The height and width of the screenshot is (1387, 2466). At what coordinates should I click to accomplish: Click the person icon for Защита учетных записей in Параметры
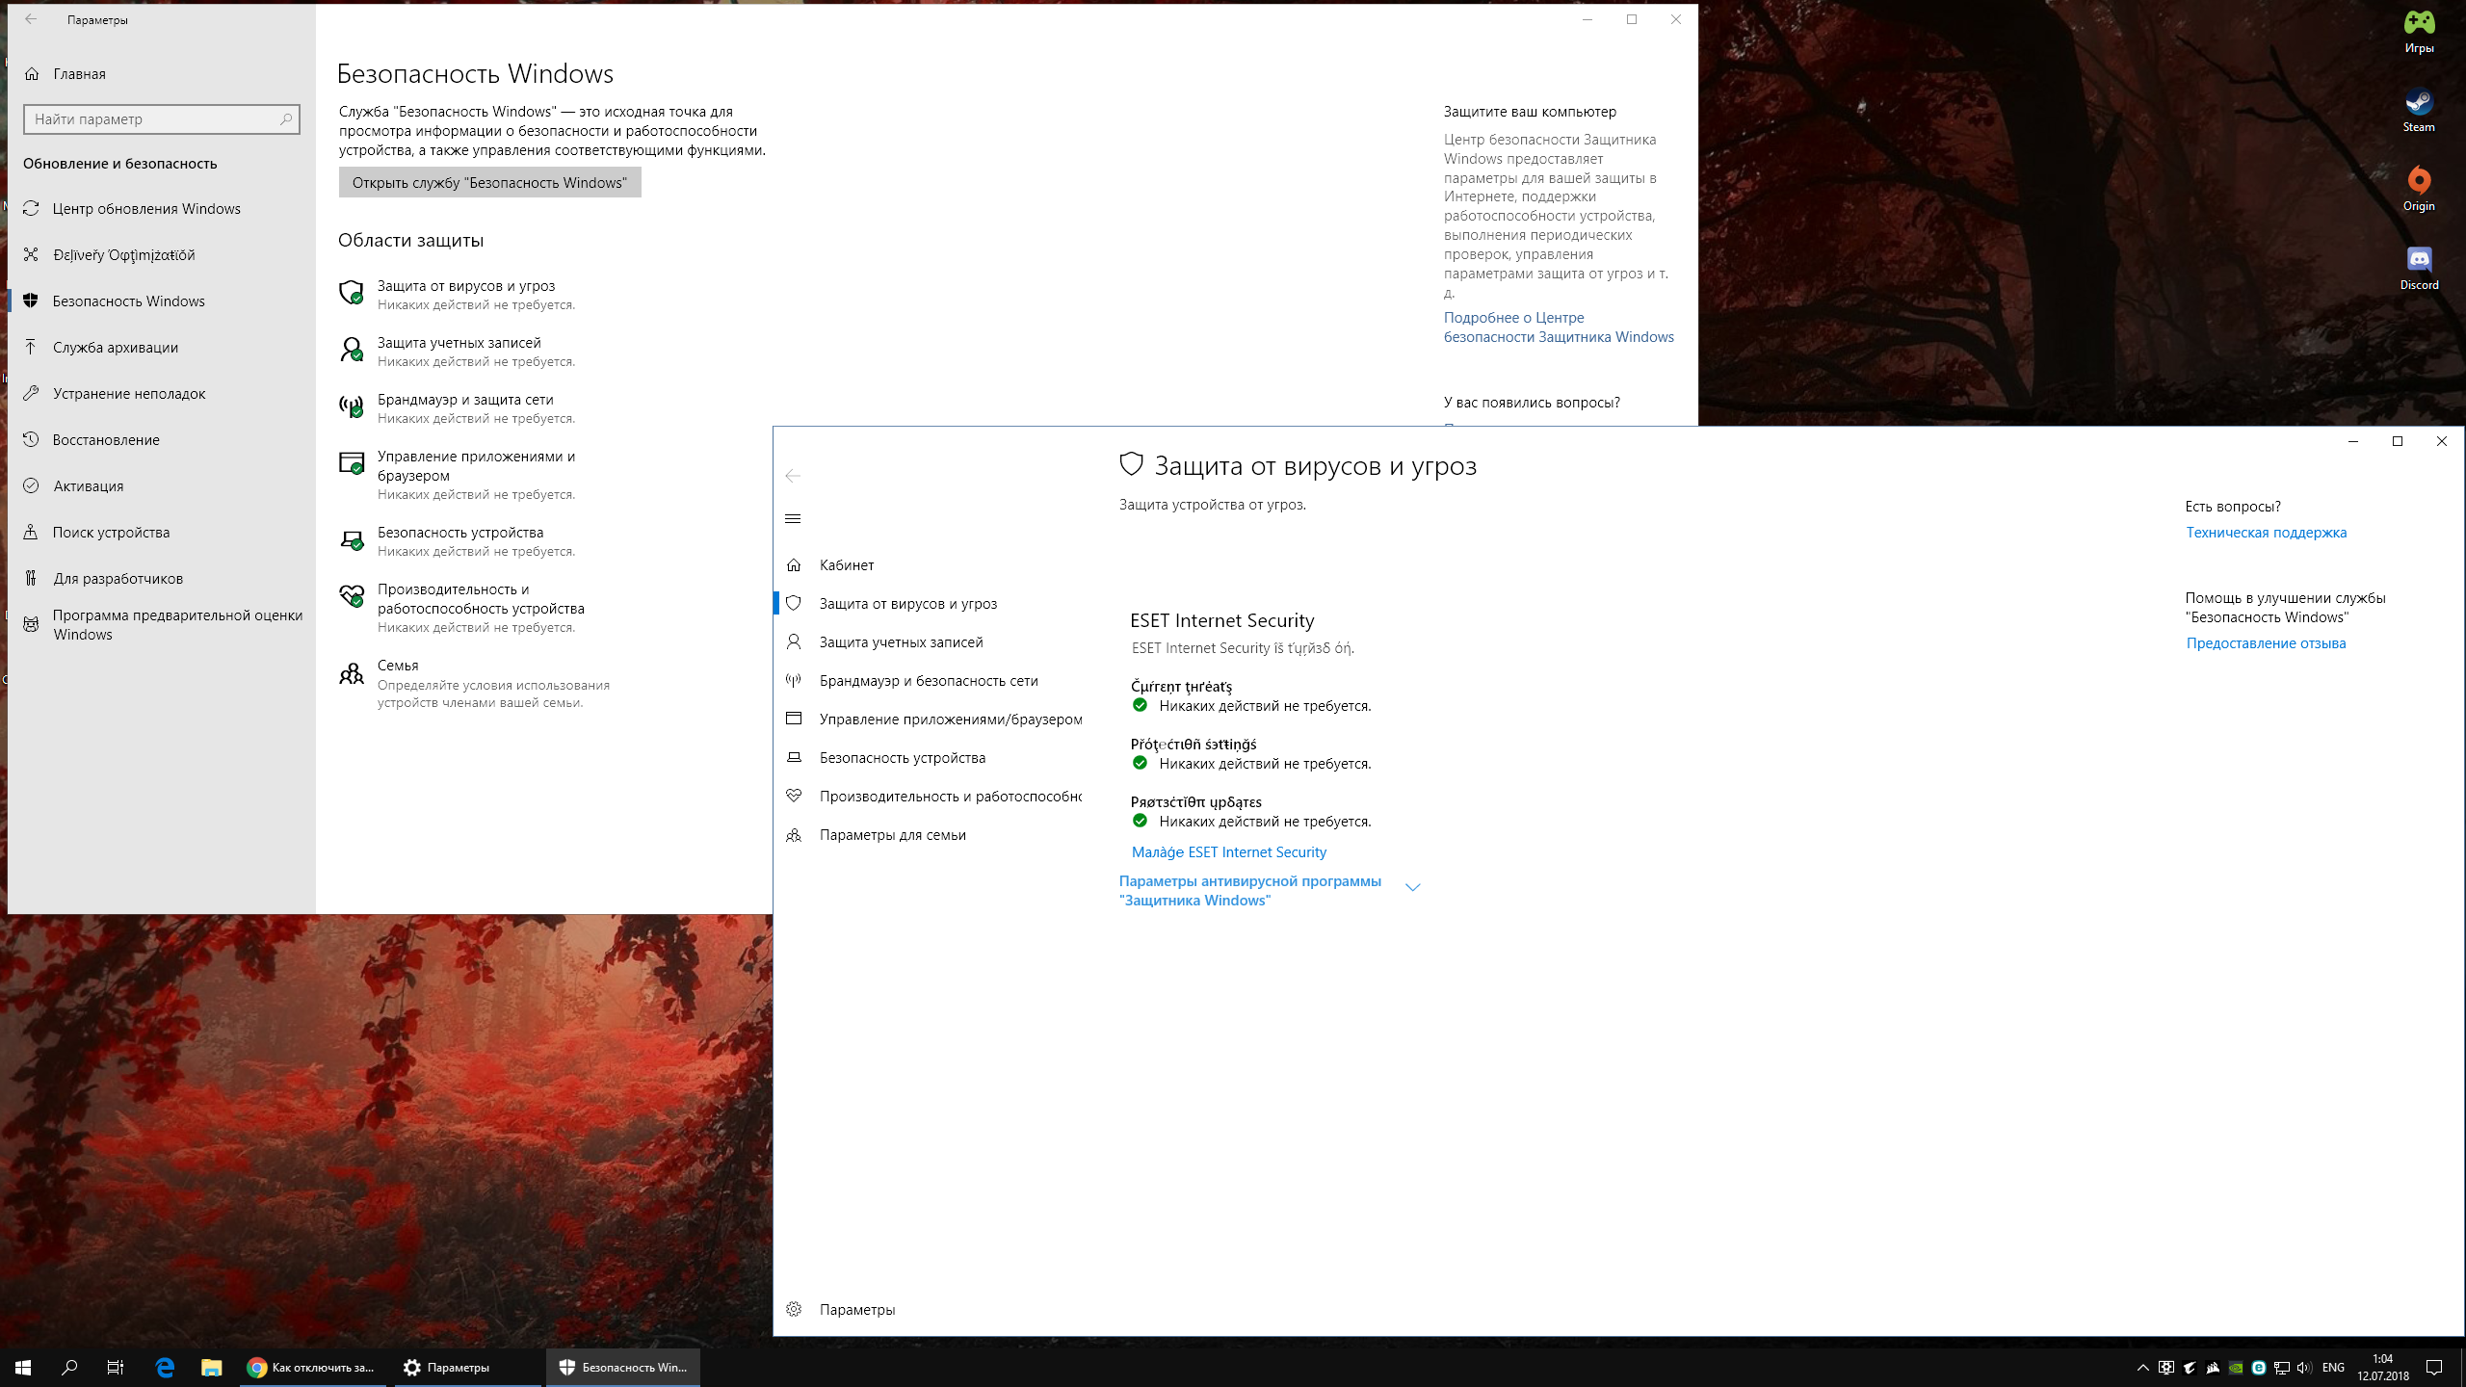click(x=352, y=350)
